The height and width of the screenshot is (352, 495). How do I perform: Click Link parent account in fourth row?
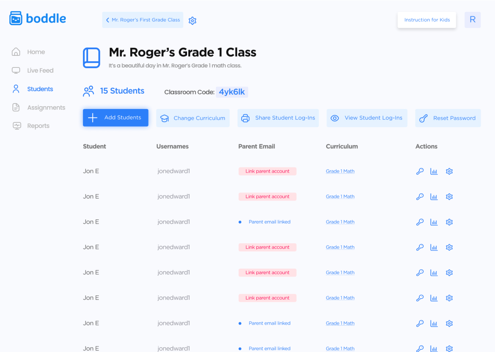click(x=267, y=247)
